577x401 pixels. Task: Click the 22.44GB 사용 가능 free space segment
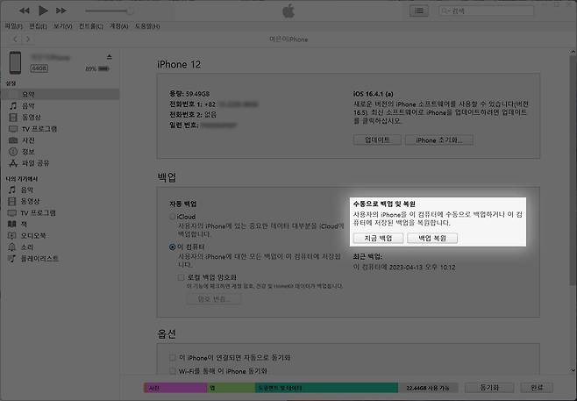[428, 388]
